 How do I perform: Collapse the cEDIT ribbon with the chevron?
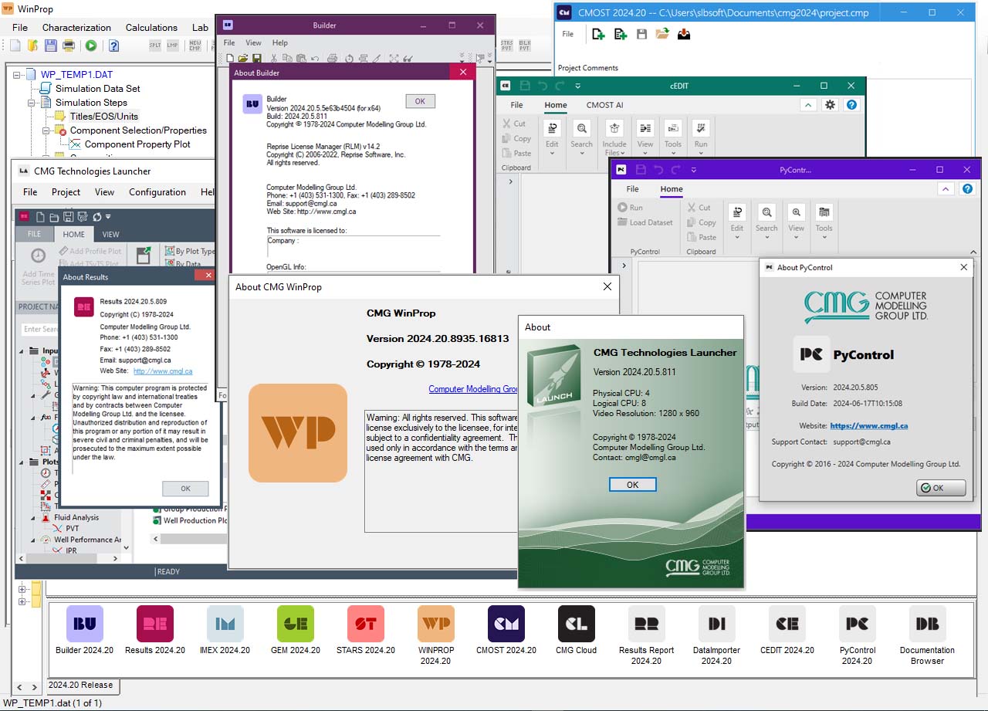(807, 105)
